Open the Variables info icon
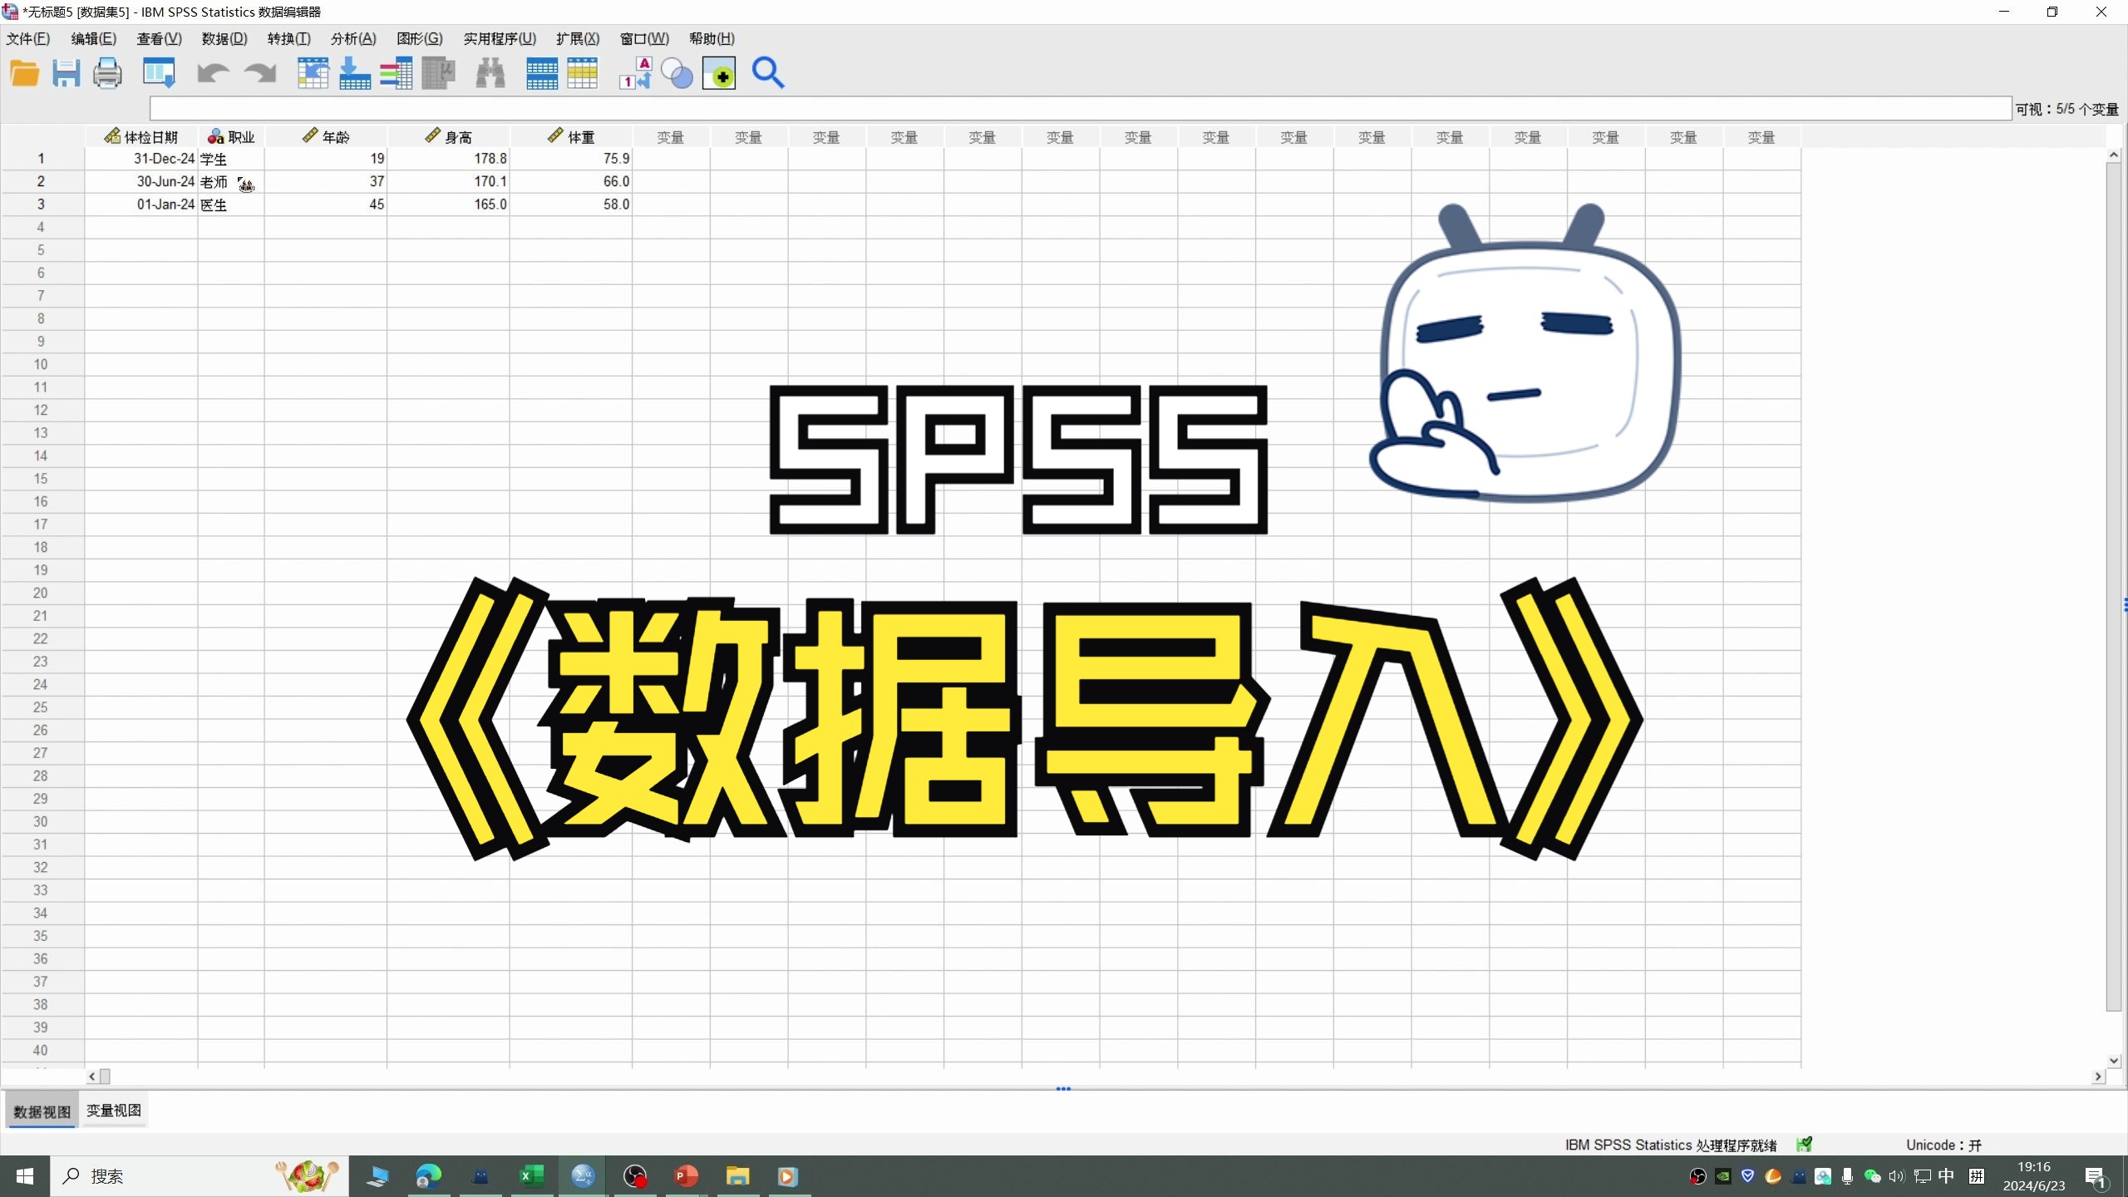Viewport: 2128px width, 1197px height. coord(397,74)
